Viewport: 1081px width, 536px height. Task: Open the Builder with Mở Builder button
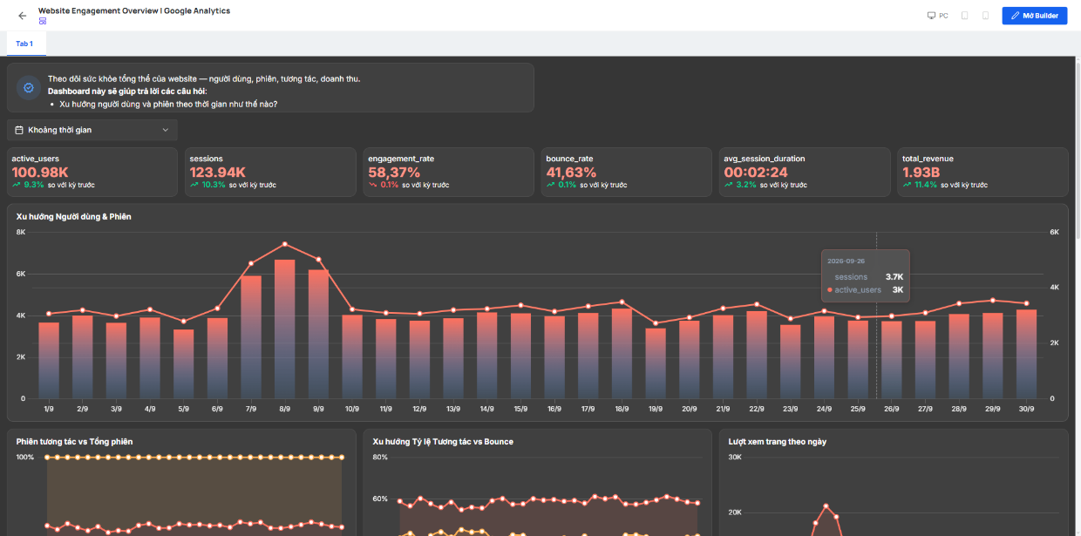[x=1035, y=16]
